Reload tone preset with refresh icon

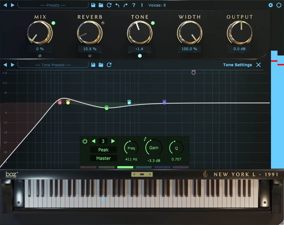point(109,65)
